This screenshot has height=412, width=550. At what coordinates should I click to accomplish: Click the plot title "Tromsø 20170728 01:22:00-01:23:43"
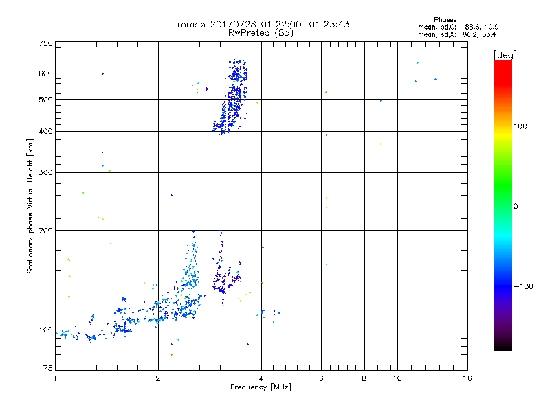coord(261,24)
